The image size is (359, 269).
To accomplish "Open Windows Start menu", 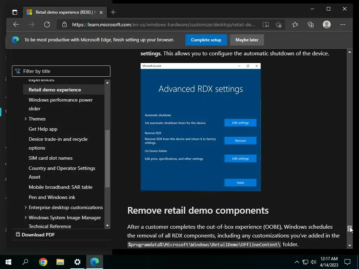I will point(8,262).
